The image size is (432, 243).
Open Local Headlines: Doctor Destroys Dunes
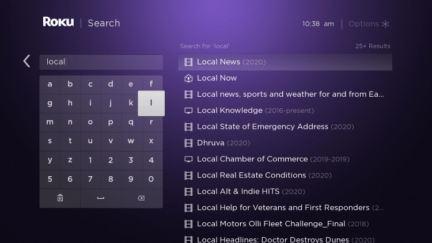point(285,238)
